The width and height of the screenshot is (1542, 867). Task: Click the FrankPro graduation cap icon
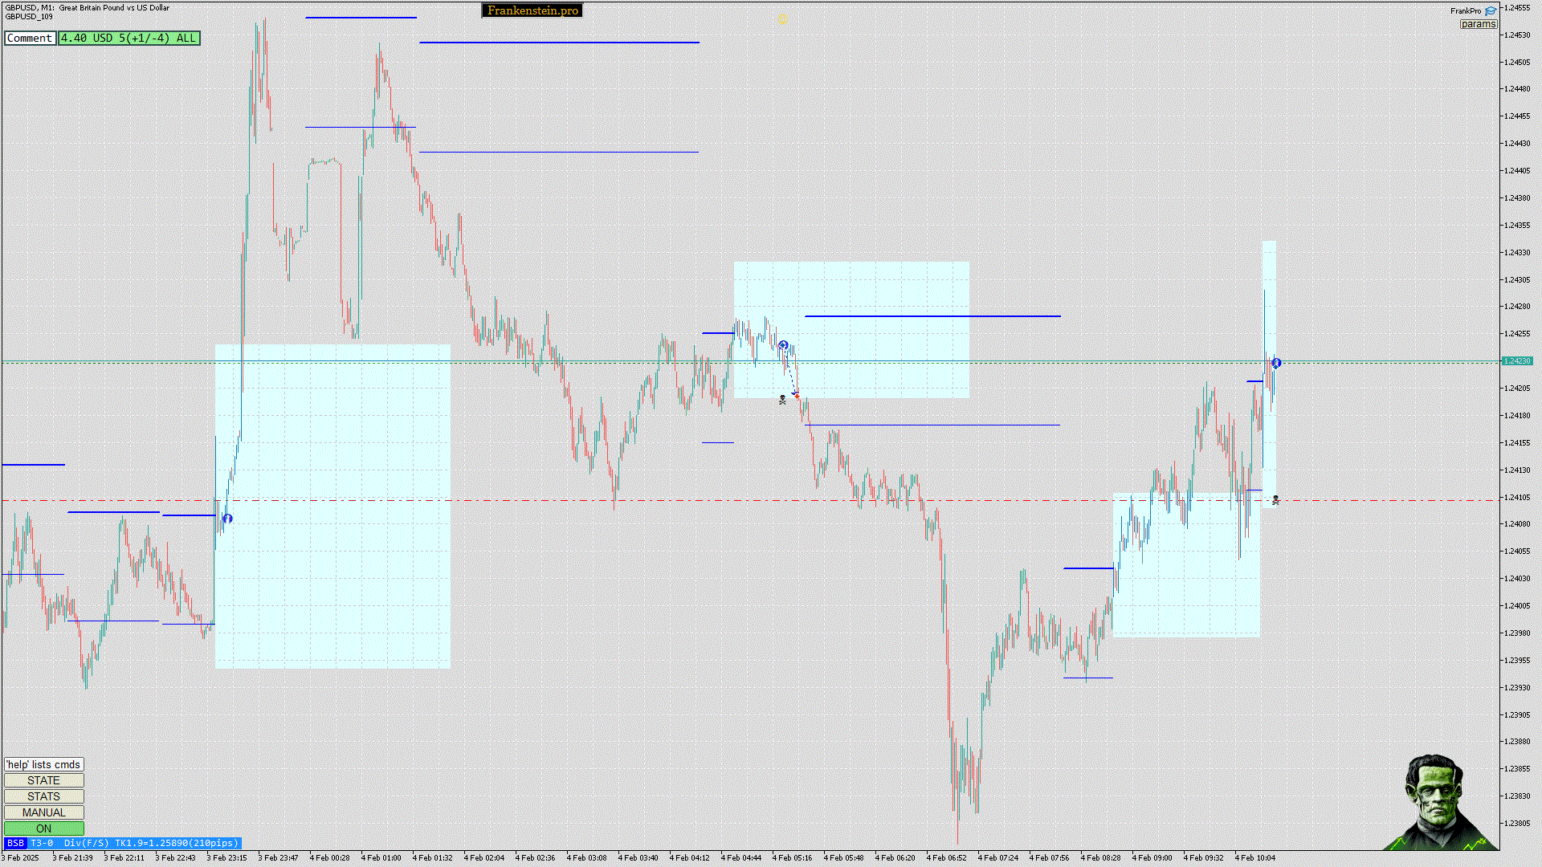[1491, 11]
